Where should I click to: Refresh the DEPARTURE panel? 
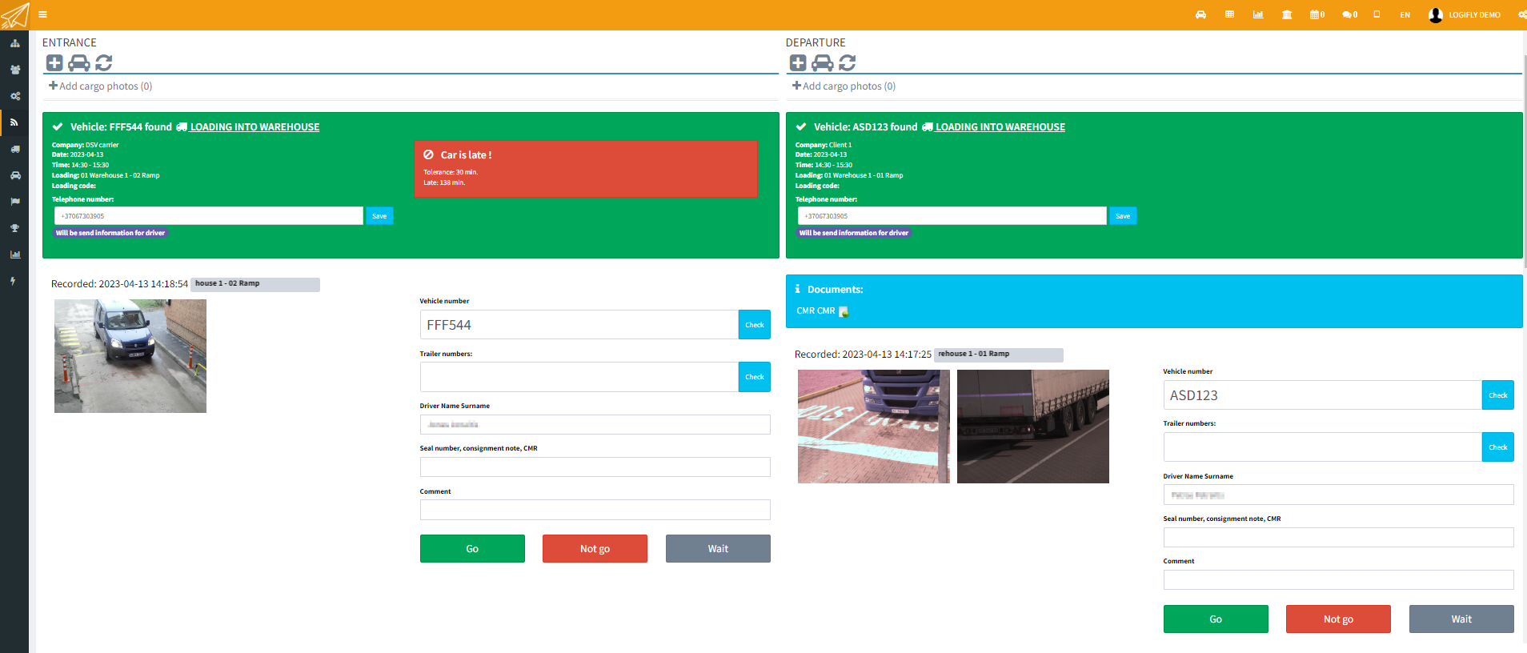[848, 62]
